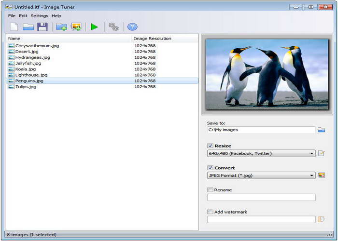338x241 pixels.
Task: Open the Help menu
Action: click(x=56, y=16)
